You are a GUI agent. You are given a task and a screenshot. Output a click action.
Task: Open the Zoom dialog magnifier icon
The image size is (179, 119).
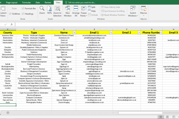(42, 9)
